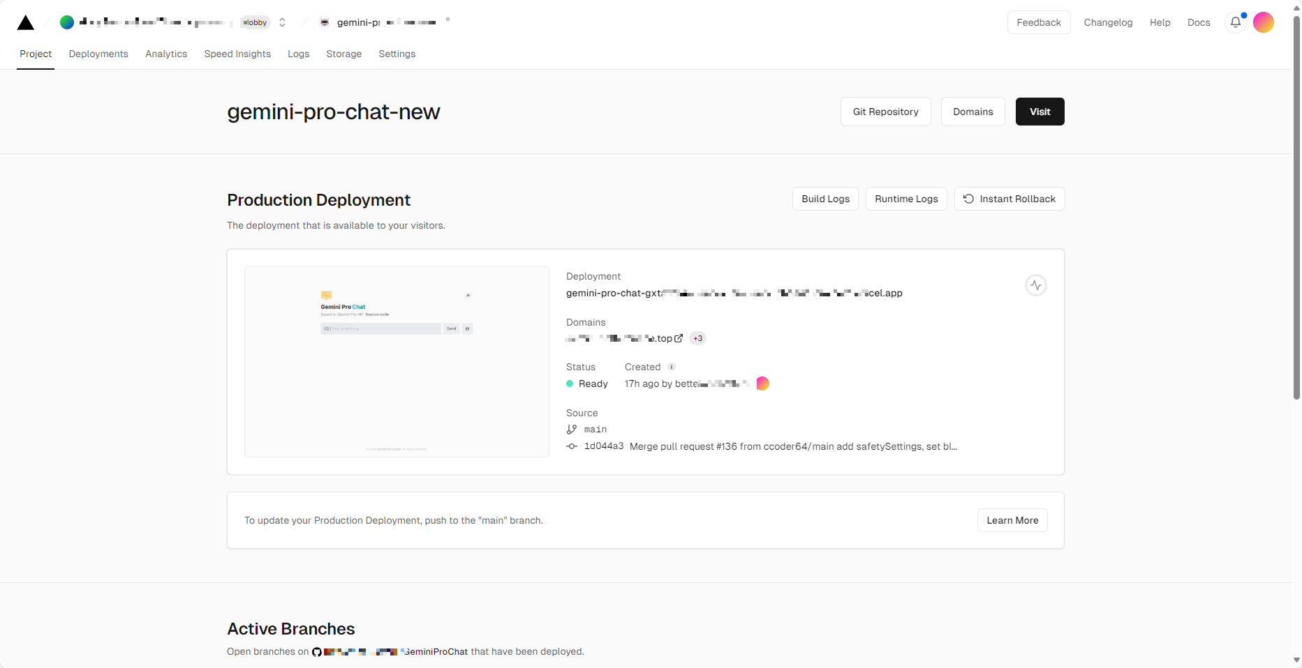Go to the Settings tab
The image size is (1302, 668).
click(x=397, y=54)
